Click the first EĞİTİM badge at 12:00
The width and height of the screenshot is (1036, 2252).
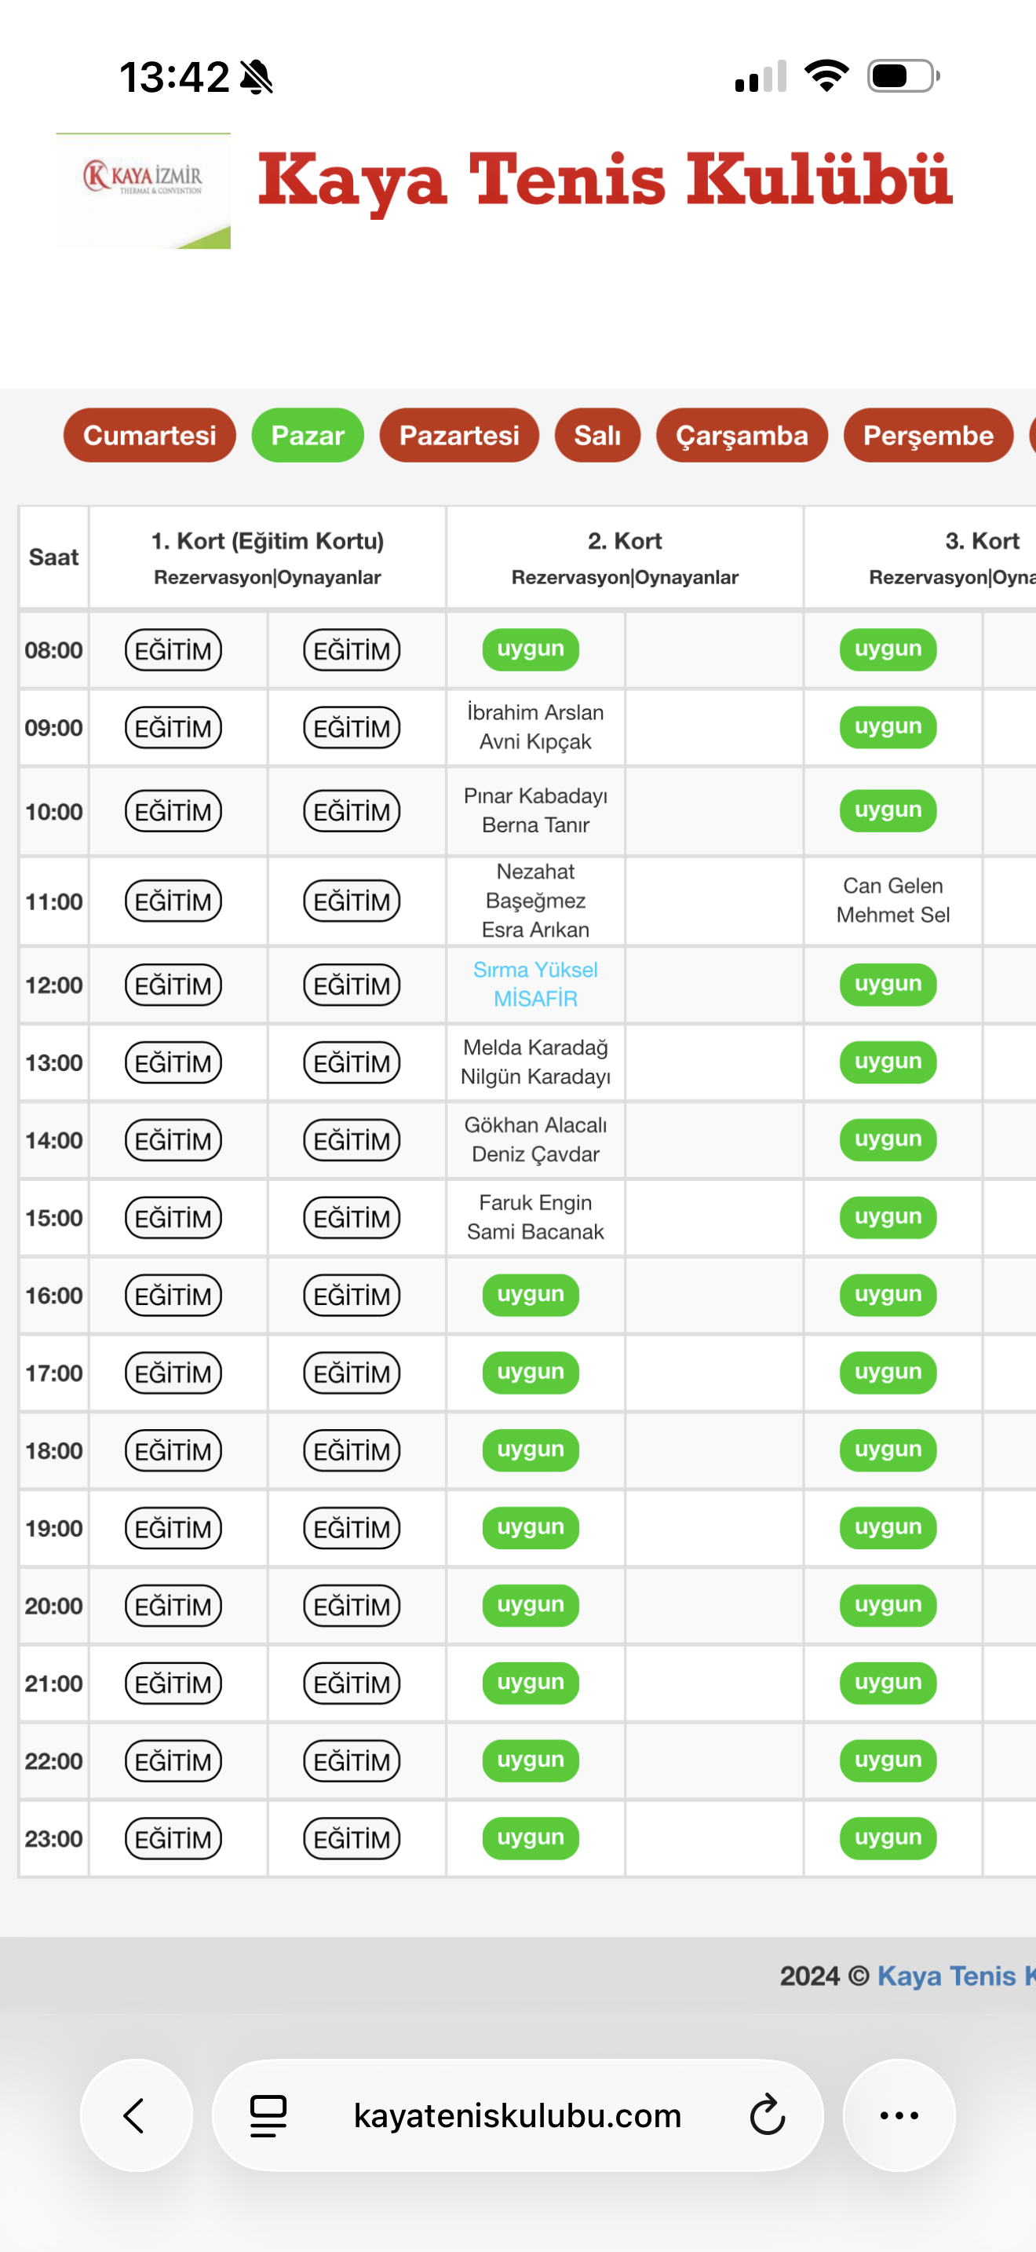(173, 985)
